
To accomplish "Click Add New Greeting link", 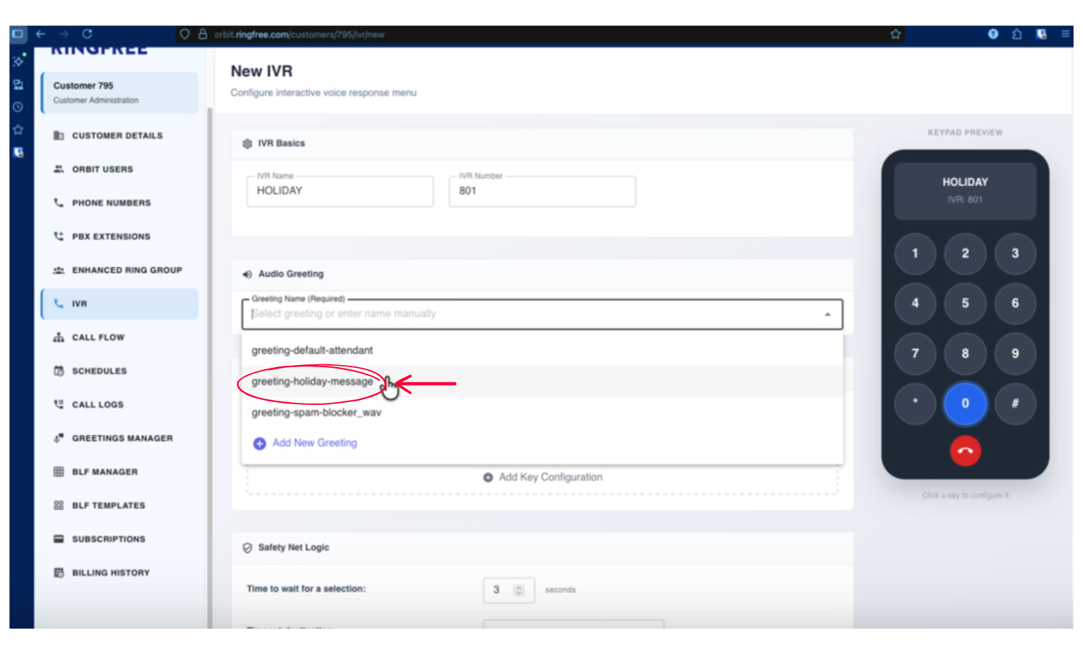I will [315, 443].
